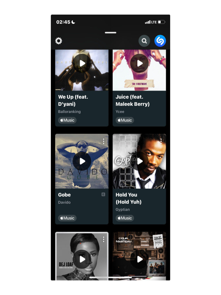Select the Juice (feat. Maleek Berry) title

132,101
